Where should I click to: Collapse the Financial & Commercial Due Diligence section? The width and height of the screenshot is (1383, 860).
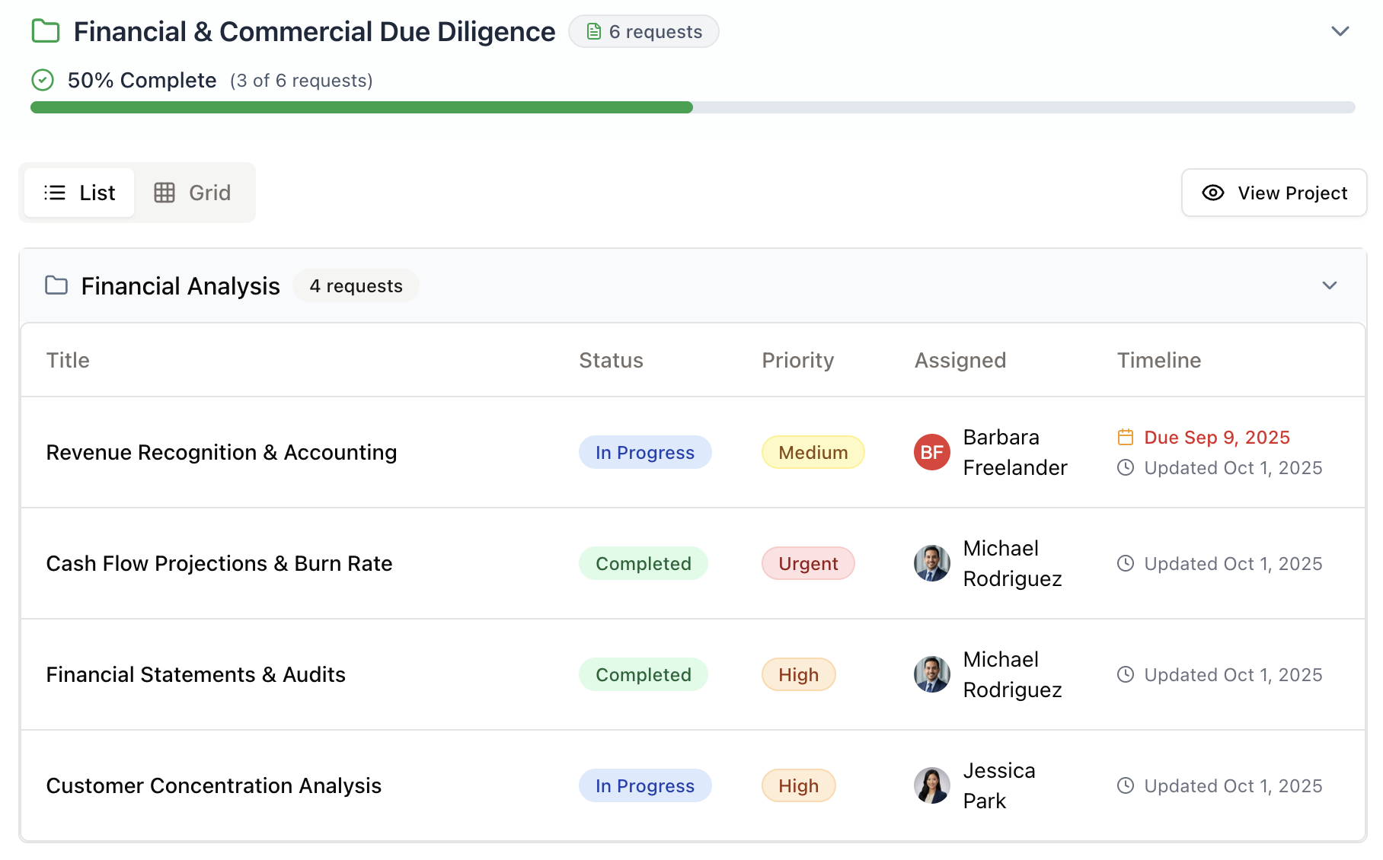(1339, 31)
